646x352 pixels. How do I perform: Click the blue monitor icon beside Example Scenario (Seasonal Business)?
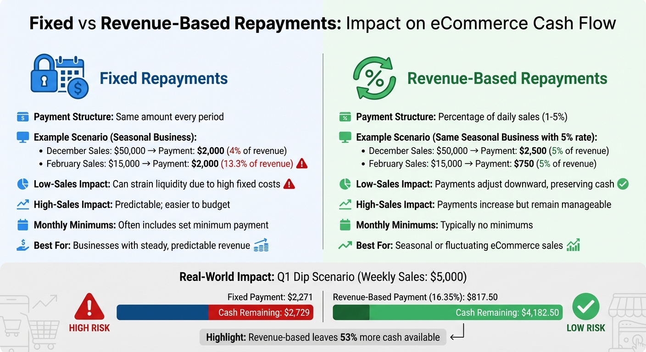(x=22, y=137)
